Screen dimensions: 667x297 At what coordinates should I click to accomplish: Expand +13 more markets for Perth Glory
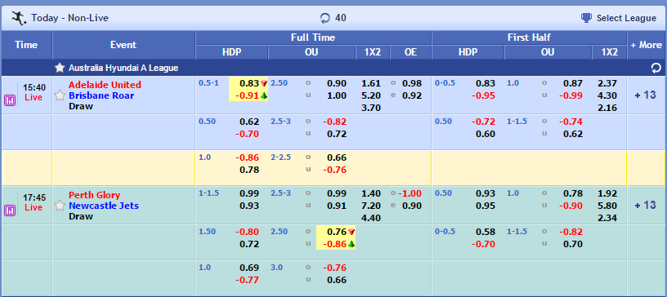[x=645, y=206]
